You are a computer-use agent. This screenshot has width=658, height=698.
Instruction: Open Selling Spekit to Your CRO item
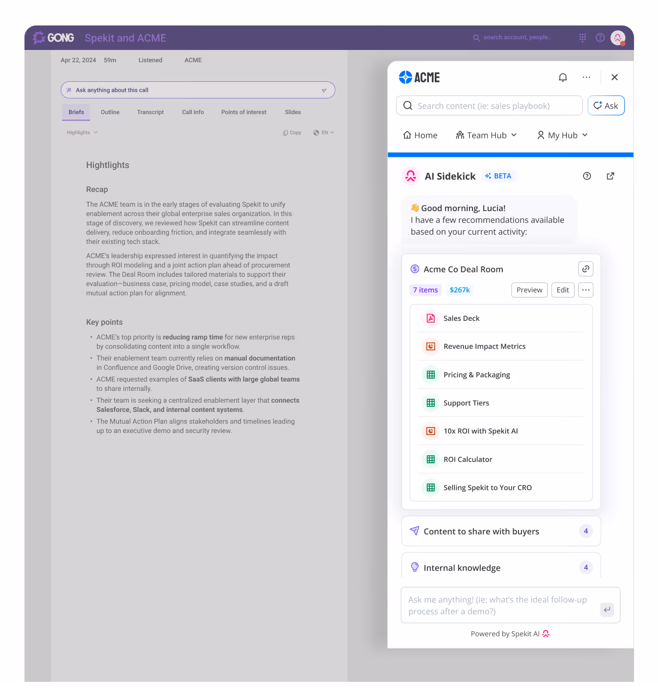(x=501, y=487)
